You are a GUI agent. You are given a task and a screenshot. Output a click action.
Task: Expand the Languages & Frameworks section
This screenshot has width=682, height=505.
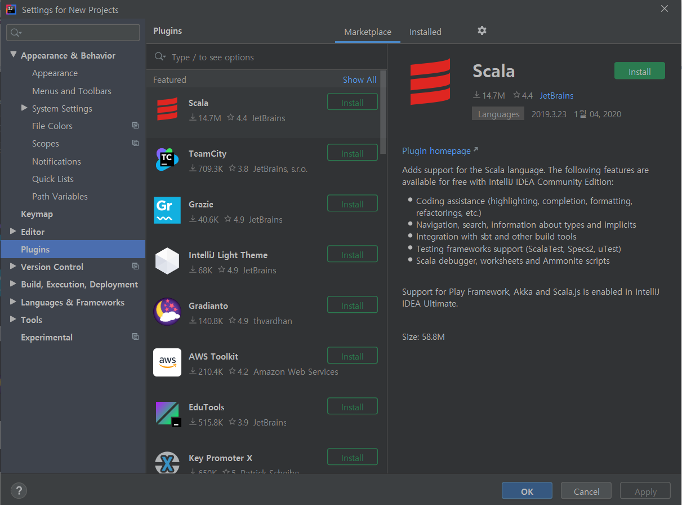pos(14,302)
